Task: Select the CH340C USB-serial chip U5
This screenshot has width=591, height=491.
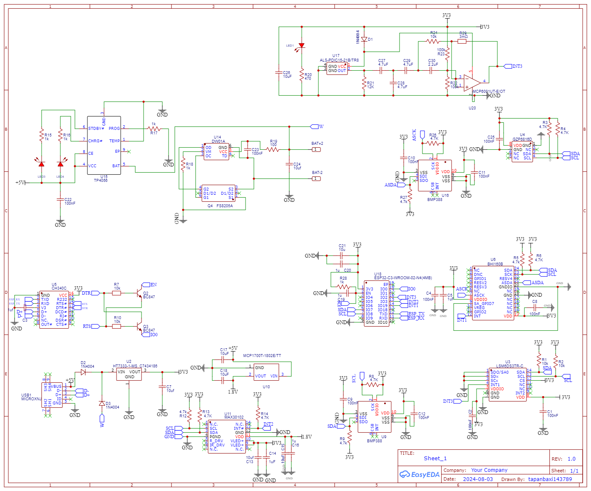Action: [54, 310]
